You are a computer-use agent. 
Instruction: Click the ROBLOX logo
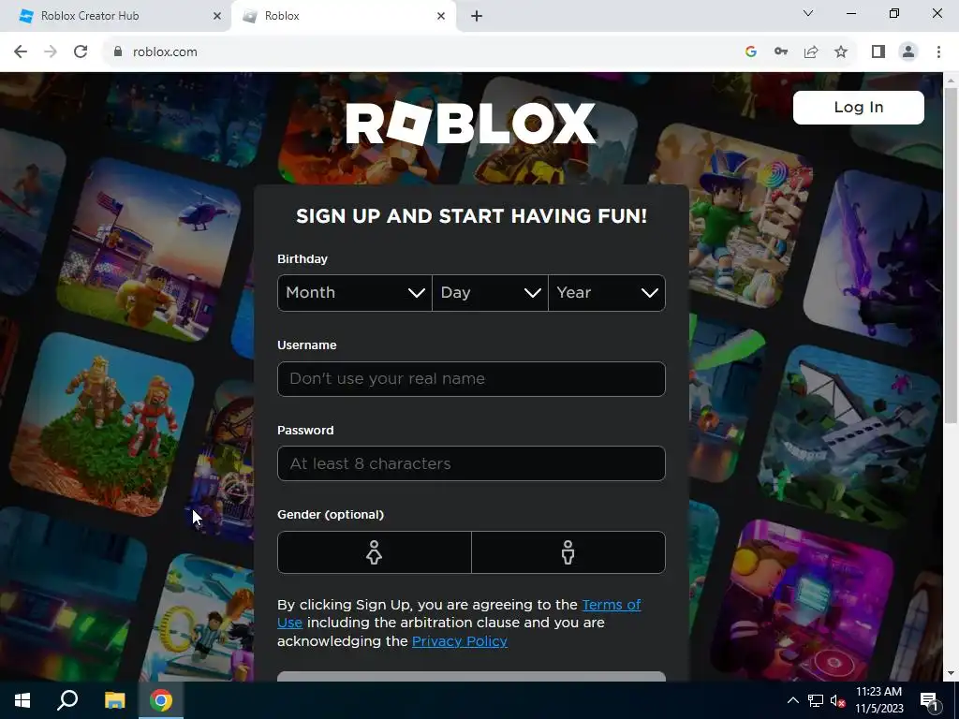(471, 124)
